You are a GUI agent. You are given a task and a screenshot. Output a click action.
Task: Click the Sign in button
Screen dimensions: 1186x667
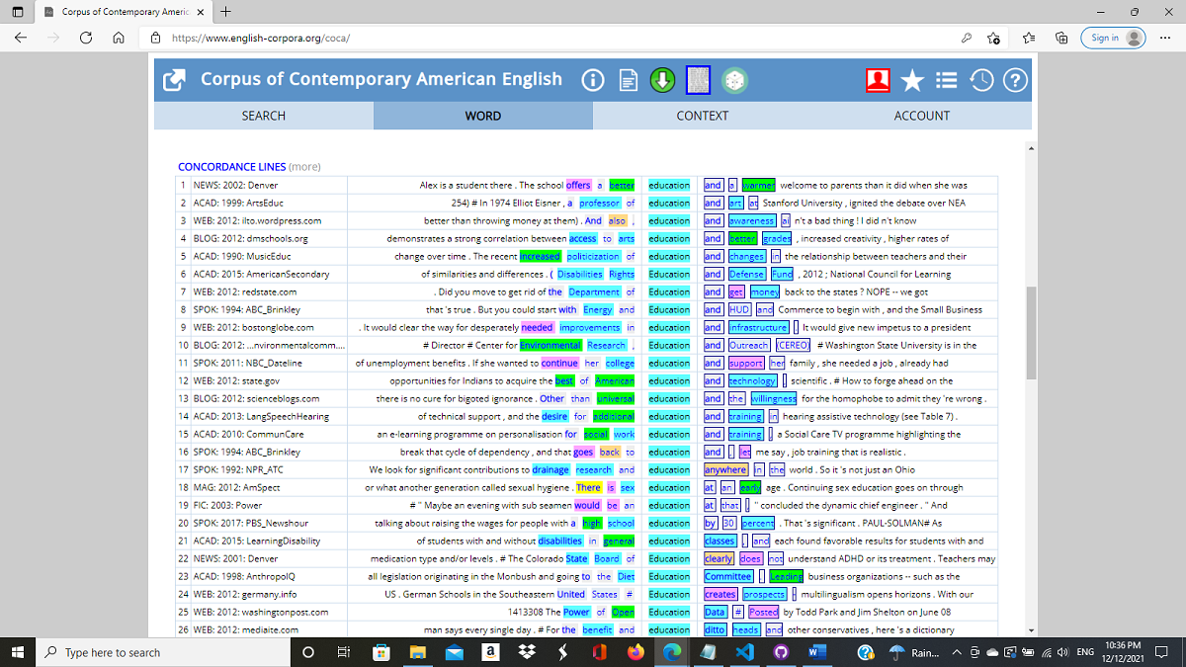[1113, 38]
